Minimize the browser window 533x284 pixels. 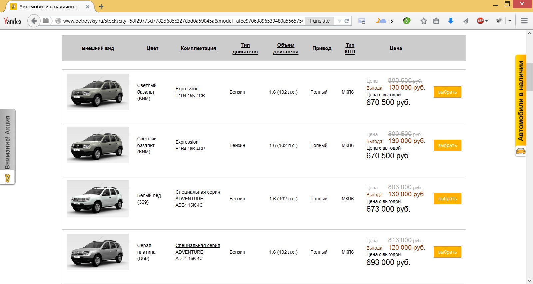click(x=495, y=5)
